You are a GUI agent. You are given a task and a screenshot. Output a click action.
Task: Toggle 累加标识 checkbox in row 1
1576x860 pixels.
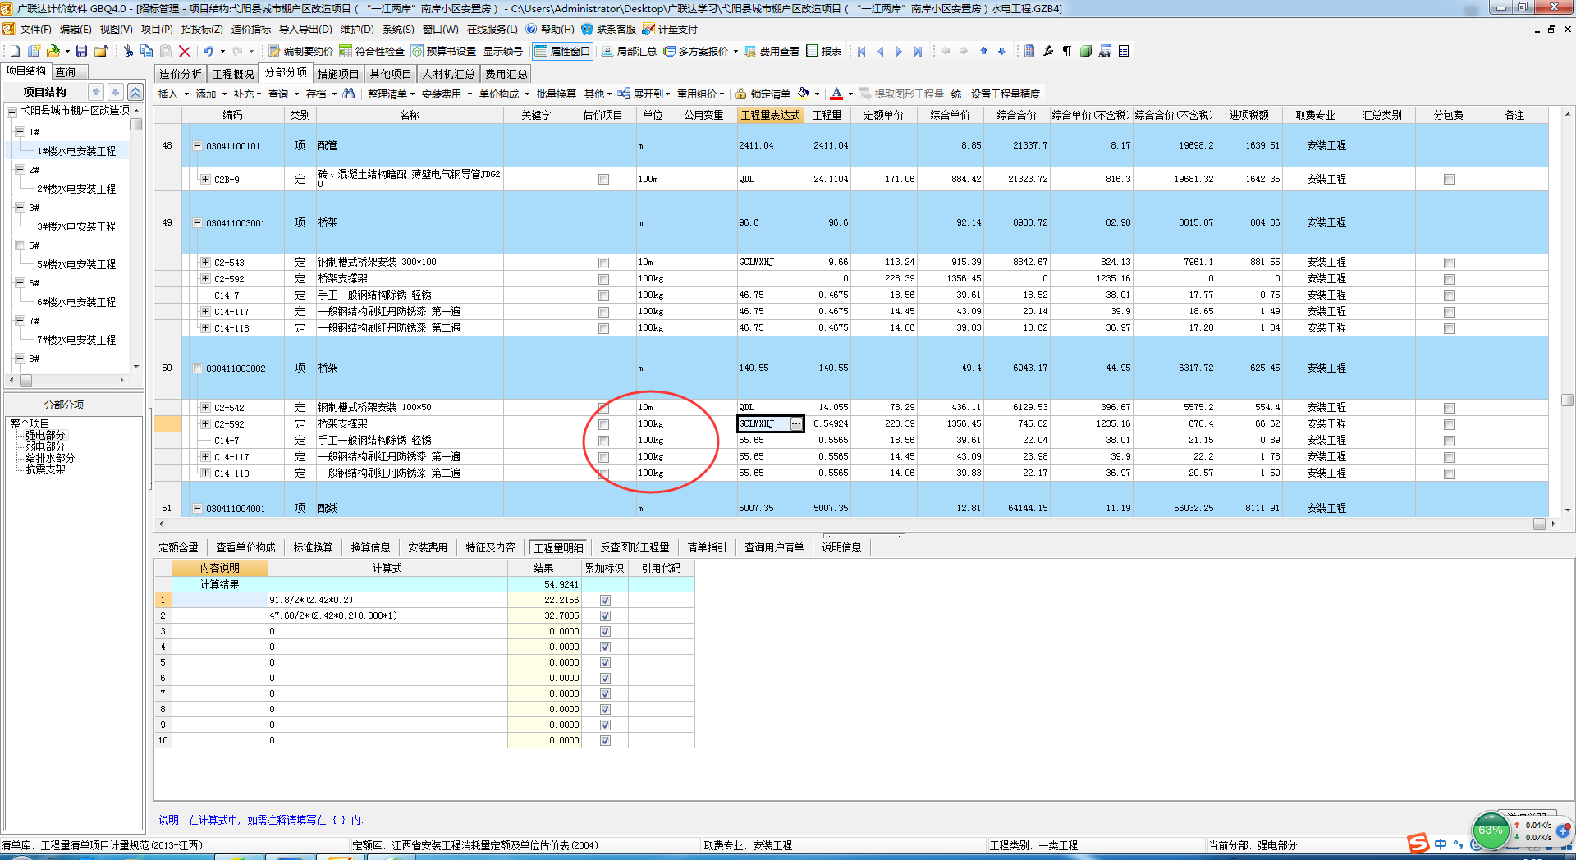tap(605, 600)
